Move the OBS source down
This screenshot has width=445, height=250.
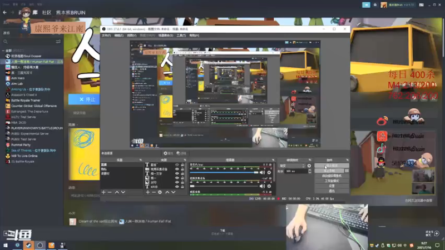click(174, 192)
